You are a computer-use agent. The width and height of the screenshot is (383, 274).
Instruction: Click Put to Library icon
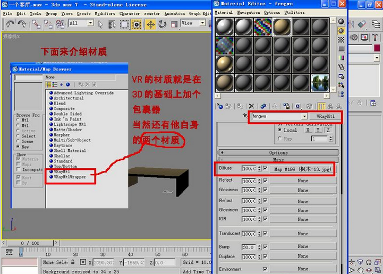click(286, 106)
